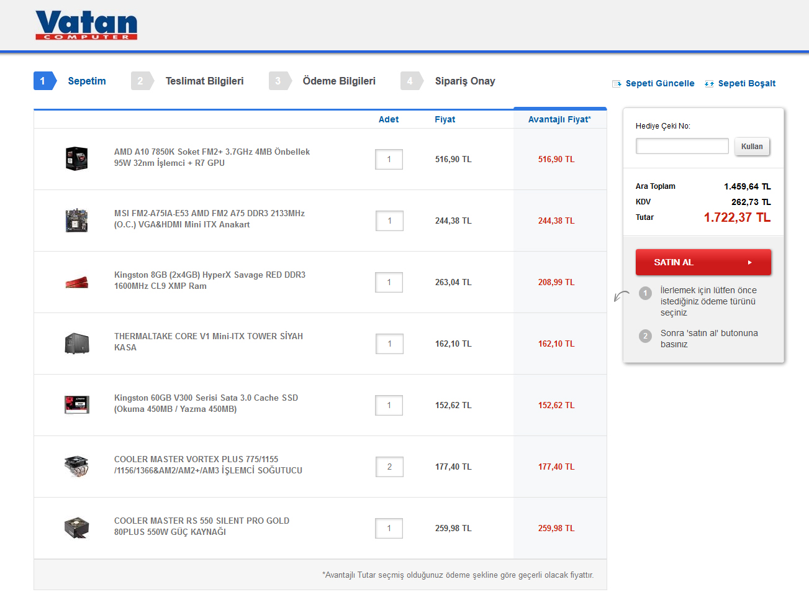Click quantity field for Kingston HyperX Savage RAM

point(389,282)
